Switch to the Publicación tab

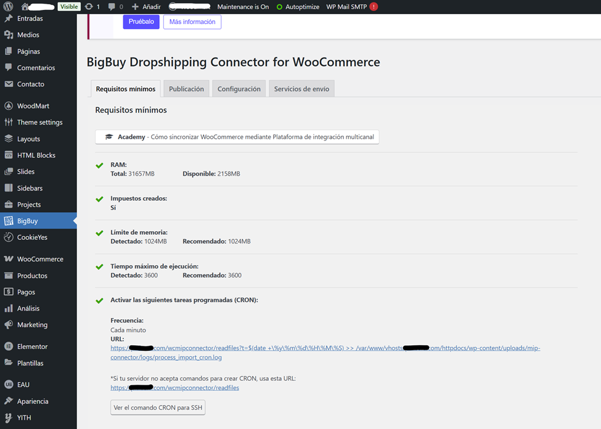click(x=186, y=89)
